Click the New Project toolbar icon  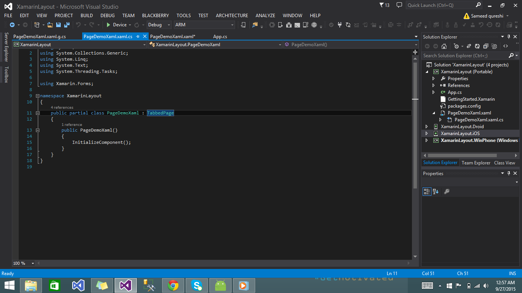tap(37, 25)
